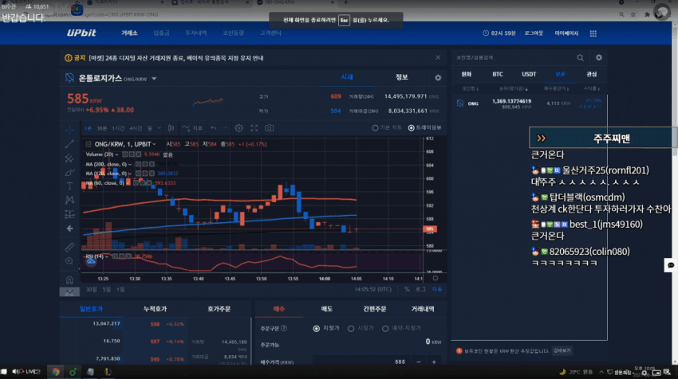The image size is (678, 379).
Task: Set chart interval to 30분
Action: tap(101, 128)
